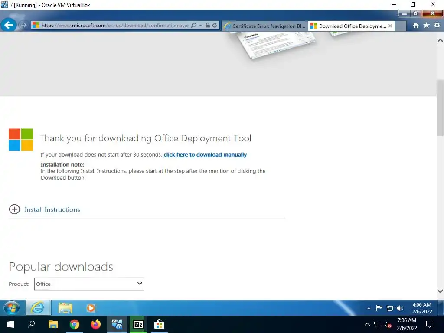Show hidden icons in Windows 7 tray
Image resolution: width=444 pixels, height=333 pixels.
(369, 308)
